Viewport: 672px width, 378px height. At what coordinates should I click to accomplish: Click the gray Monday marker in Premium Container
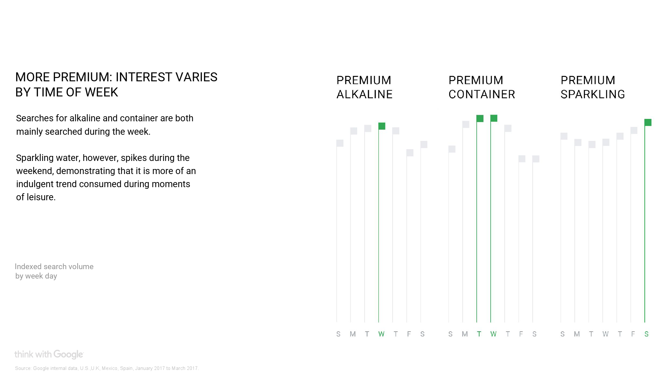coord(466,124)
